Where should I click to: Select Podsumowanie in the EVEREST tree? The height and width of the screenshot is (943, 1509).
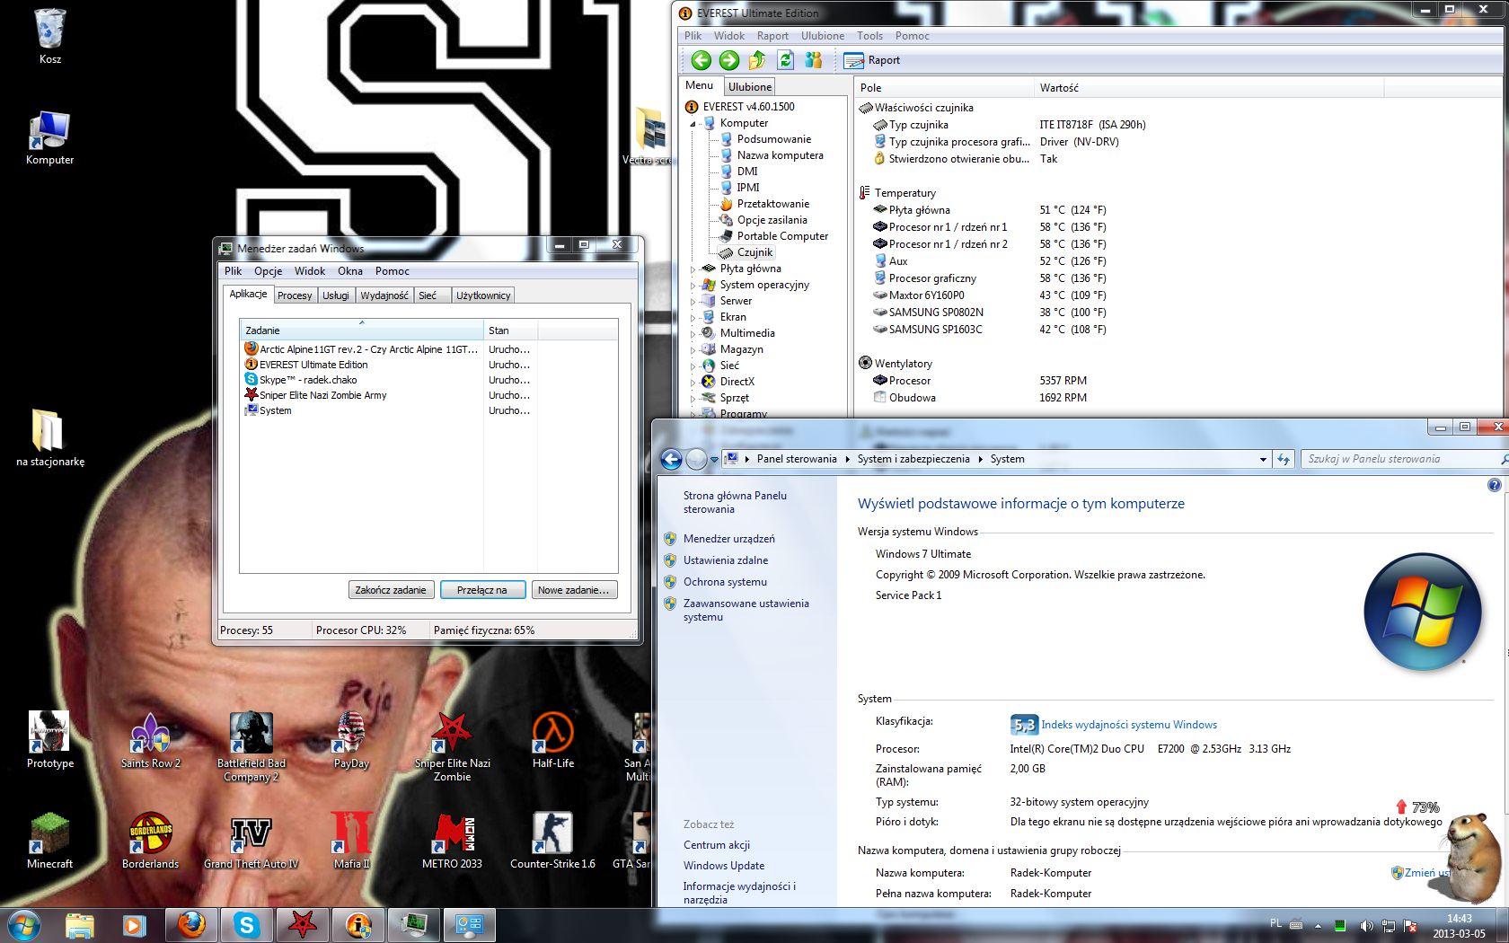pyautogui.click(x=773, y=140)
